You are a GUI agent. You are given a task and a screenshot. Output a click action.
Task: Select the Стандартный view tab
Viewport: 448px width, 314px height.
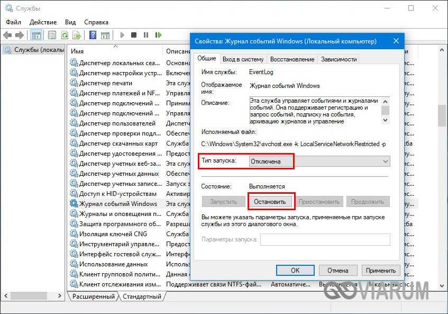coord(142,297)
